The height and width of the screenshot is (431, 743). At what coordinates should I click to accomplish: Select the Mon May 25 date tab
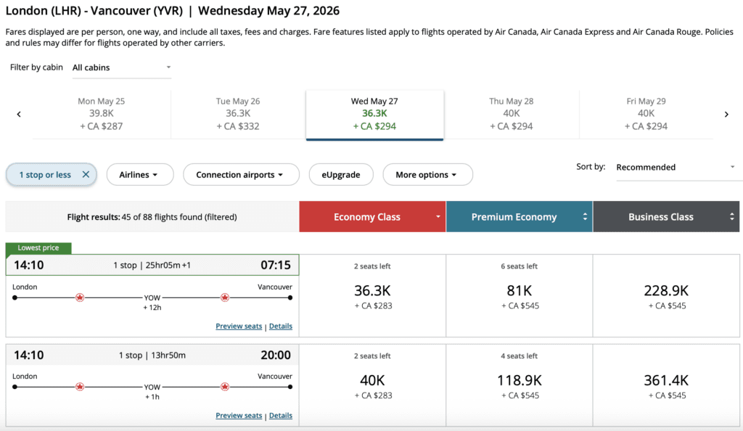tap(101, 114)
